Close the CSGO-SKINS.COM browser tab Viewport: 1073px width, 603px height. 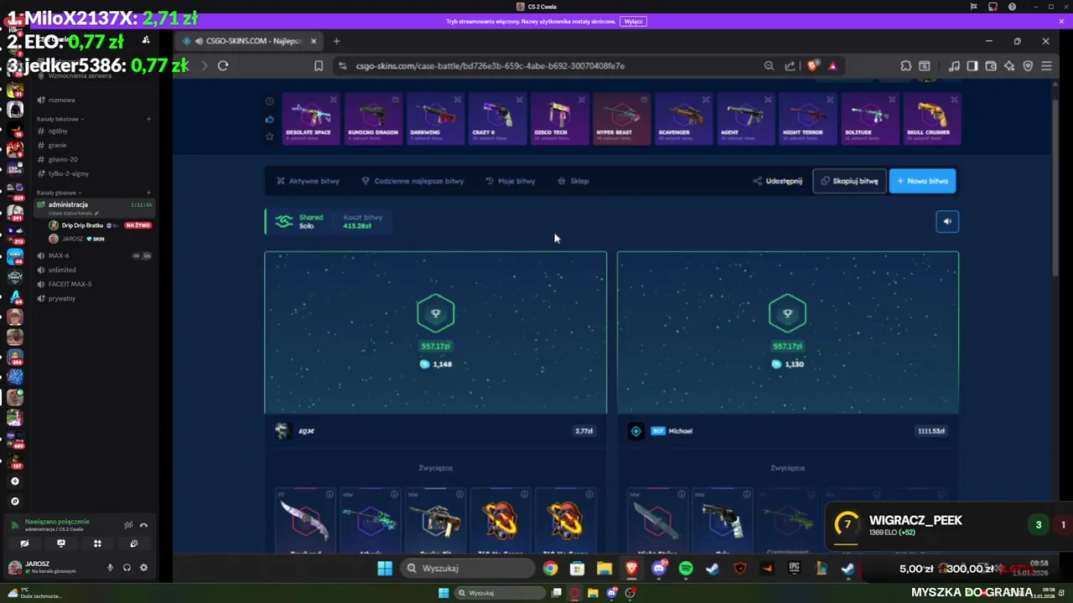pos(314,41)
